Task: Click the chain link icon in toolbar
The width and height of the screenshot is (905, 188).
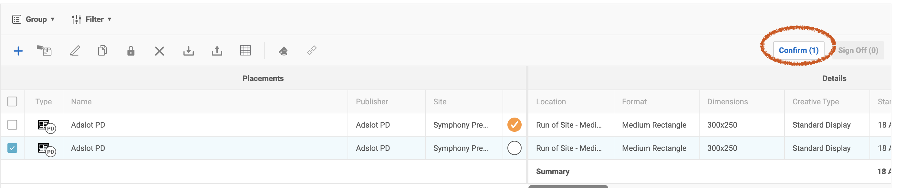Action: pyautogui.click(x=312, y=50)
